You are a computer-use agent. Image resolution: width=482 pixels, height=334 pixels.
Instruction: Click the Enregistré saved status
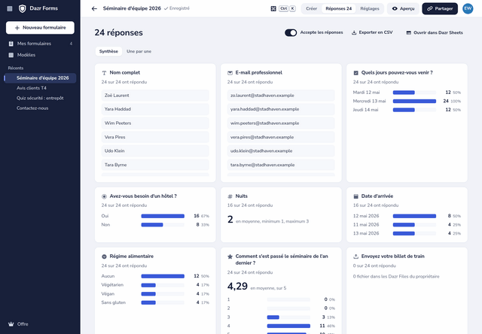pos(177,8)
